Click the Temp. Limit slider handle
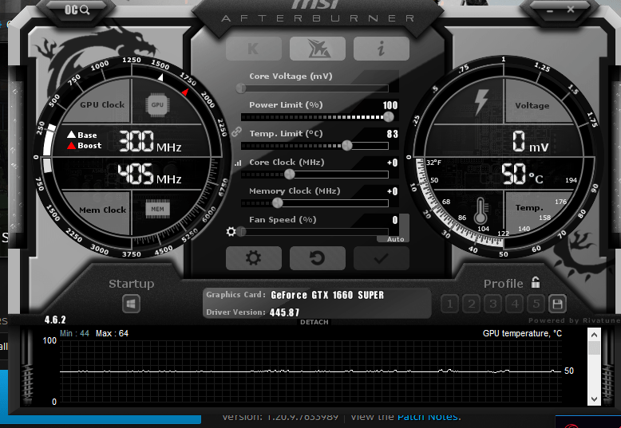Image resolution: width=621 pixels, height=428 pixels. coord(347,146)
